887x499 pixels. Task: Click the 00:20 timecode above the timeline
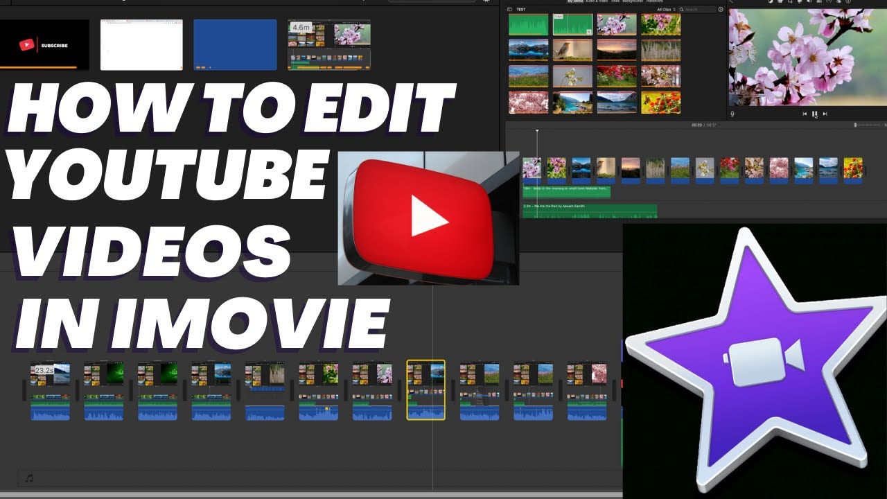(x=696, y=125)
